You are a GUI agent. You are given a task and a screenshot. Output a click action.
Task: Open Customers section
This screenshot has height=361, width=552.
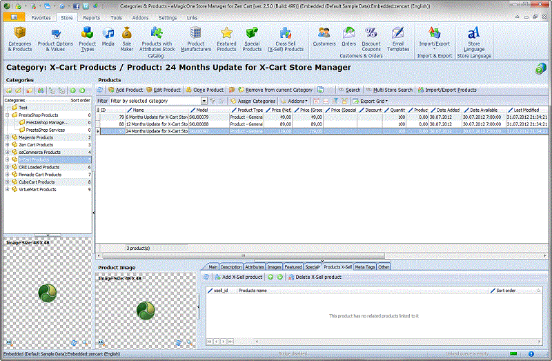click(324, 37)
